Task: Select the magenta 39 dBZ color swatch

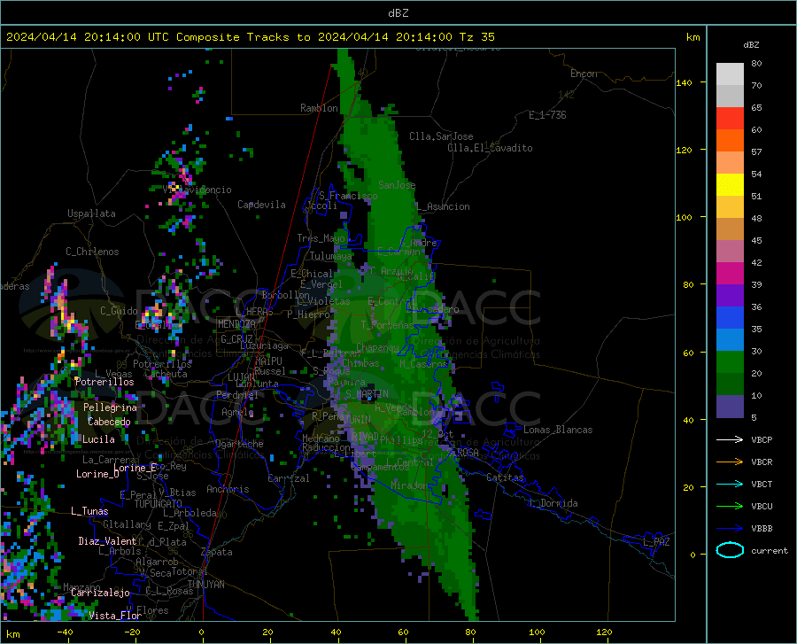Action: pos(730,274)
